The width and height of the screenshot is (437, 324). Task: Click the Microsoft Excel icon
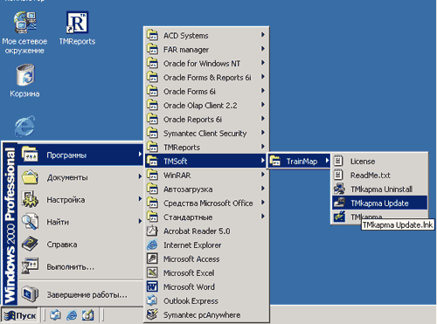[152, 272]
